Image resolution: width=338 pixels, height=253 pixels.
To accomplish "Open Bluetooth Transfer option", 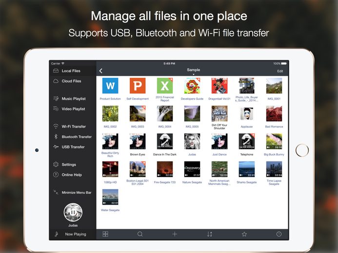I will (x=73, y=137).
